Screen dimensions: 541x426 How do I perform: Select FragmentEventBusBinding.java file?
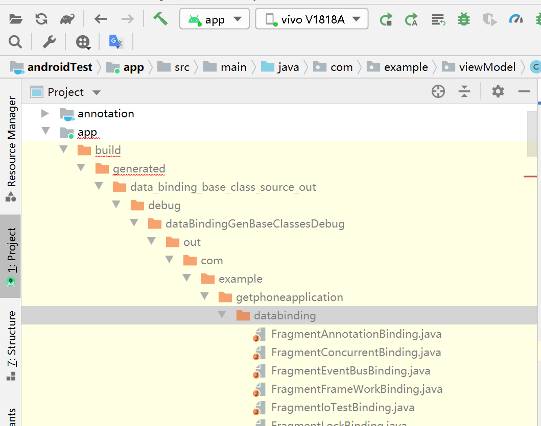point(350,370)
